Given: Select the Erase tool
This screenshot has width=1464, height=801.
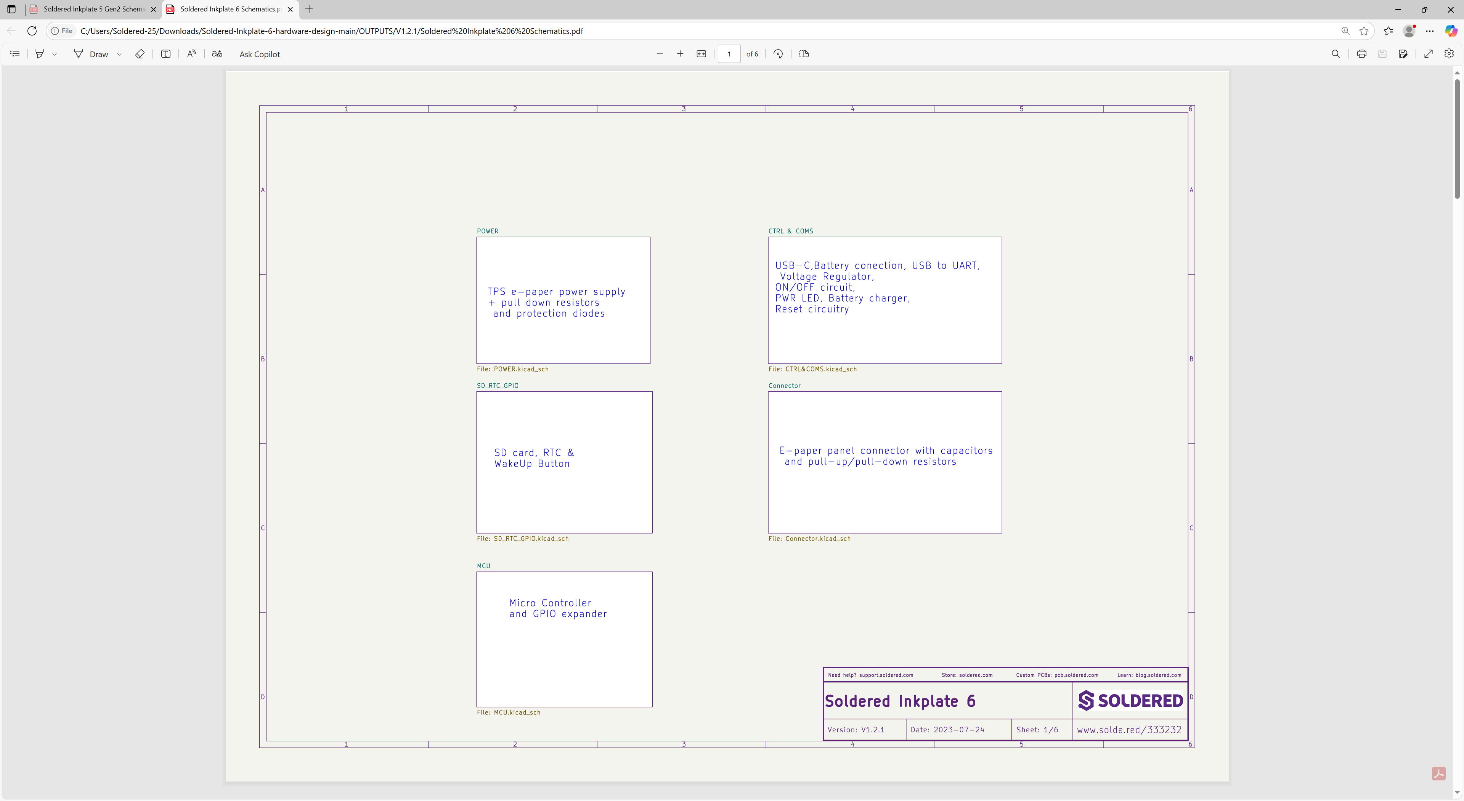Looking at the screenshot, I should (140, 54).
